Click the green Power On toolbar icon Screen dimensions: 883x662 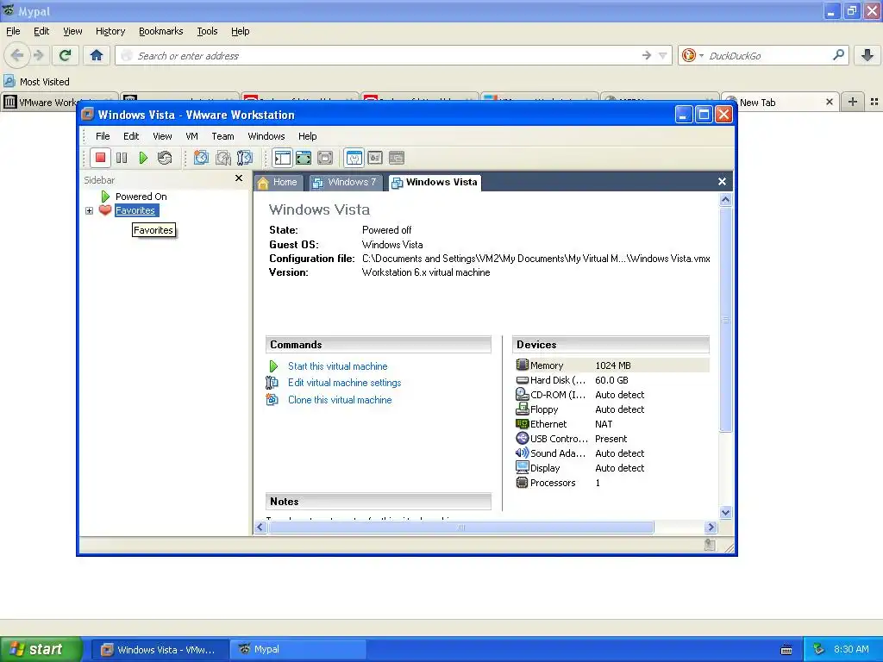click(143, 159)
